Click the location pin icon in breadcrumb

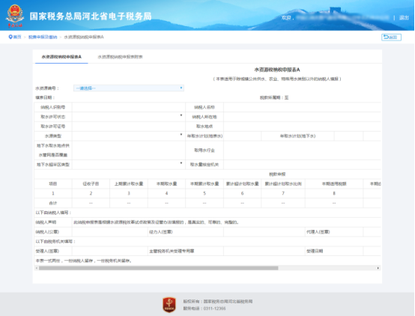pos(10,37)
